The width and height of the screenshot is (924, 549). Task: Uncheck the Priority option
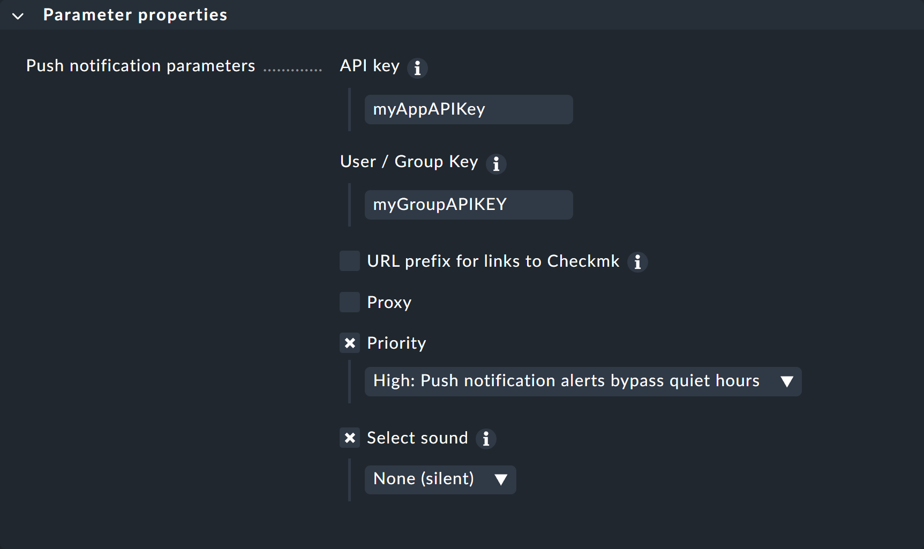coord(349,343)
